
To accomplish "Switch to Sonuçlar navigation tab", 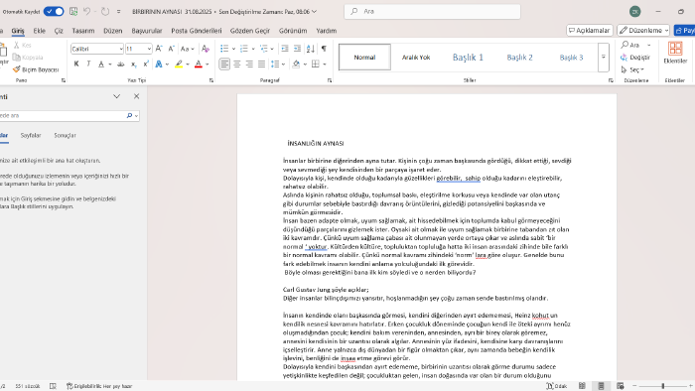I will pyautogui.click(x=65, y=136).
